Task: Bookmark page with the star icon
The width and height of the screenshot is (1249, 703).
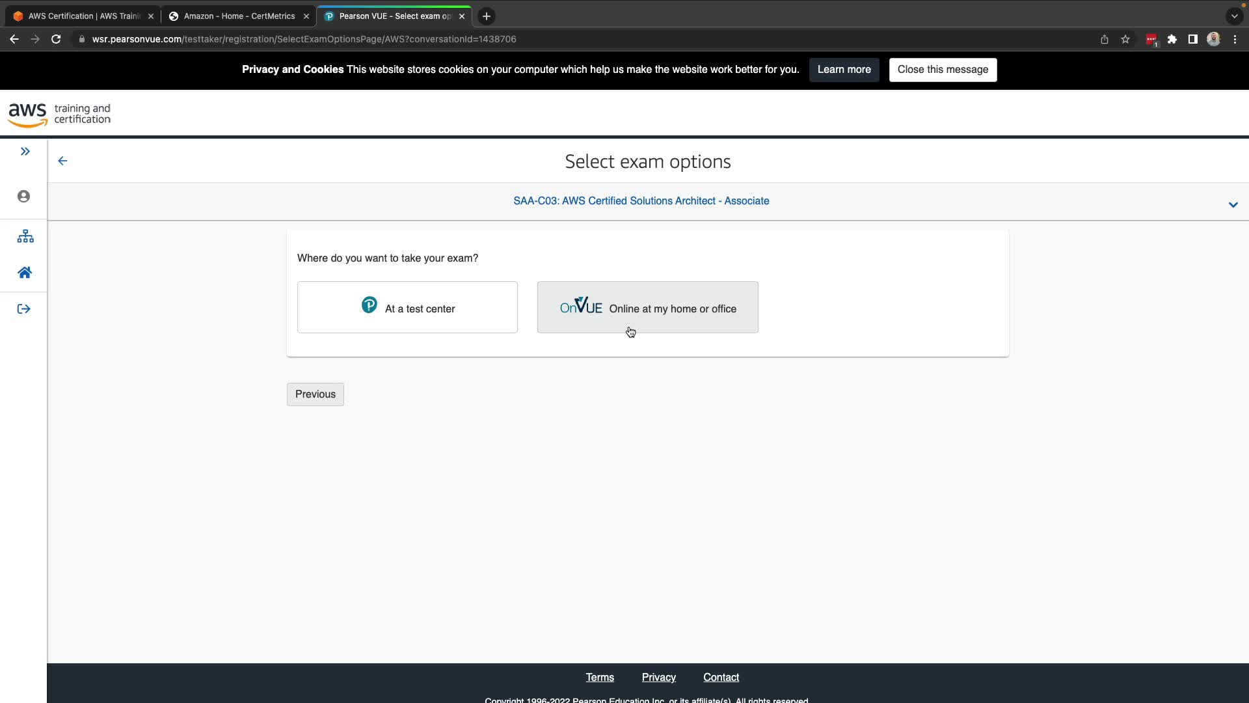Action: 1125,40
